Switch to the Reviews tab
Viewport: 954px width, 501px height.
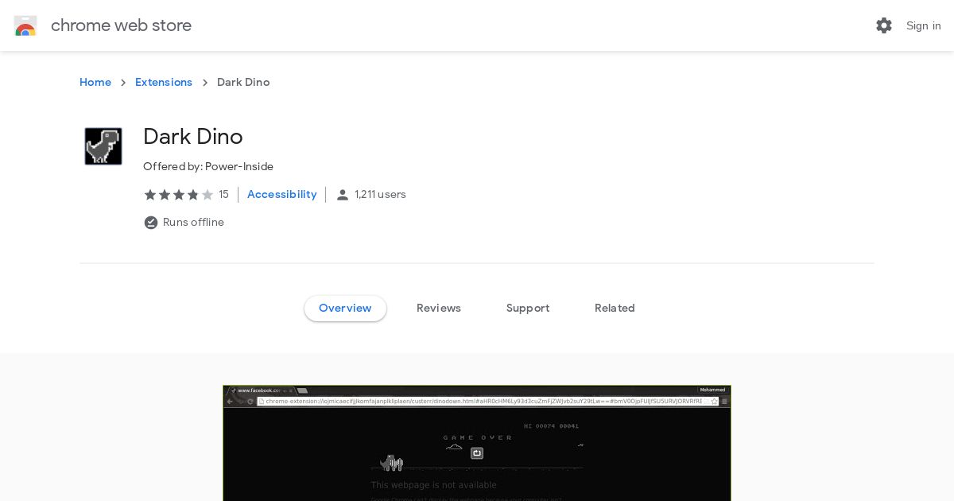coord(439,309)
